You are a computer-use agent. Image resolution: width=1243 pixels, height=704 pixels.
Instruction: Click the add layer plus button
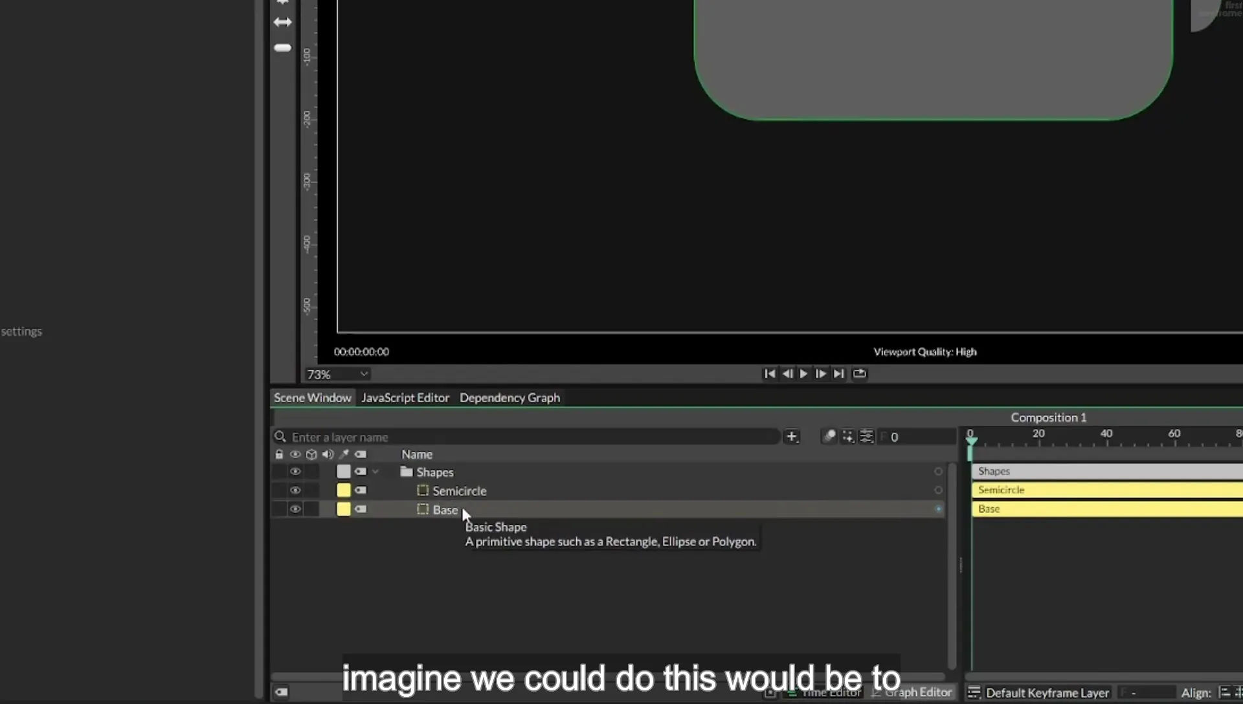coord(791,437)
